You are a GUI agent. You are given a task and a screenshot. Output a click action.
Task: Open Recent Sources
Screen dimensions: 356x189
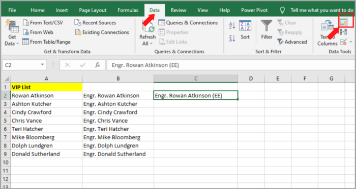coord(96,23)
